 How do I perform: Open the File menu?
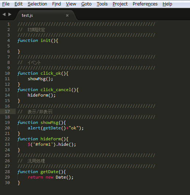click(x=6, y=4)
